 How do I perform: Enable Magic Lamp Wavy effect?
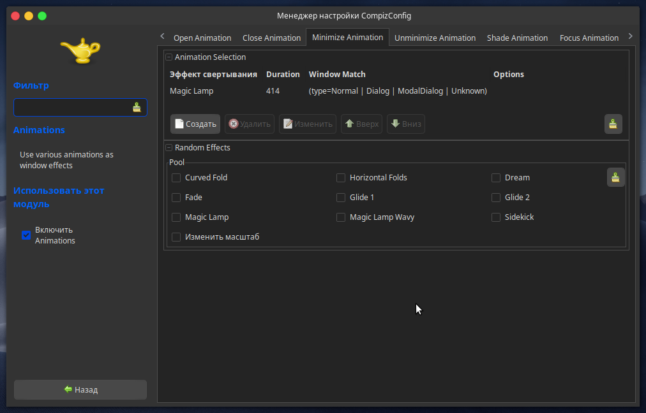[x=341, y=217]
